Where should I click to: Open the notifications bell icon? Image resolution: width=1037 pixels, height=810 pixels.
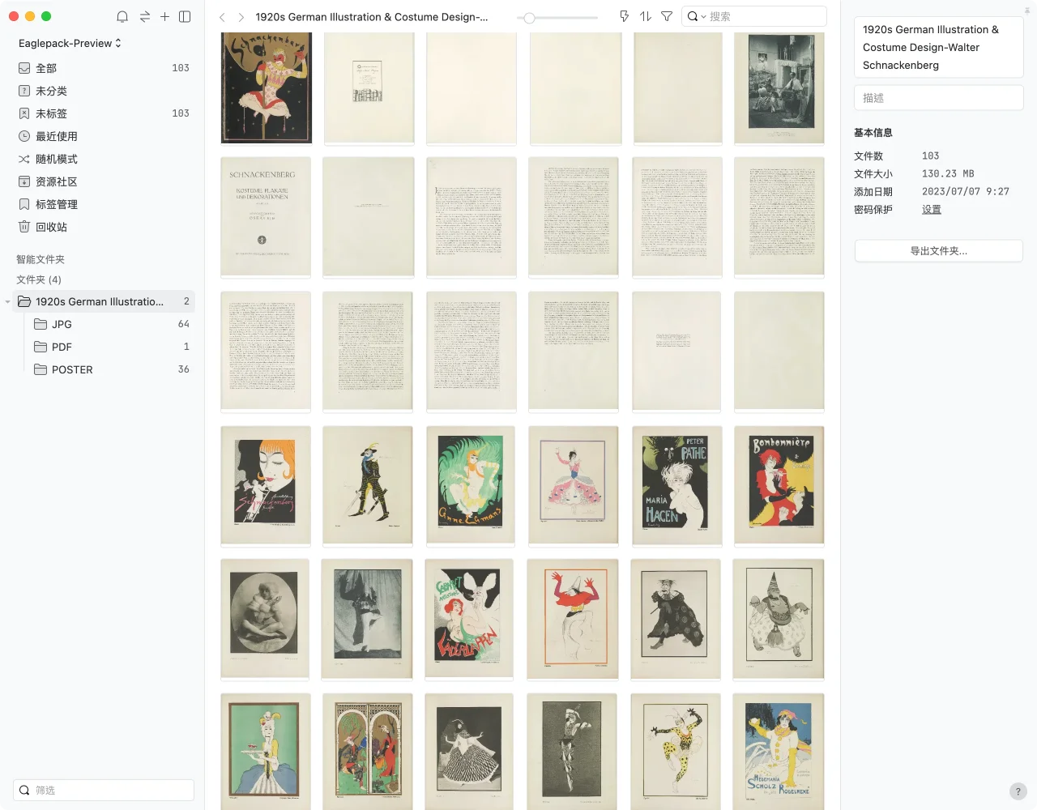pyautogui.click(x=122, y=16)
